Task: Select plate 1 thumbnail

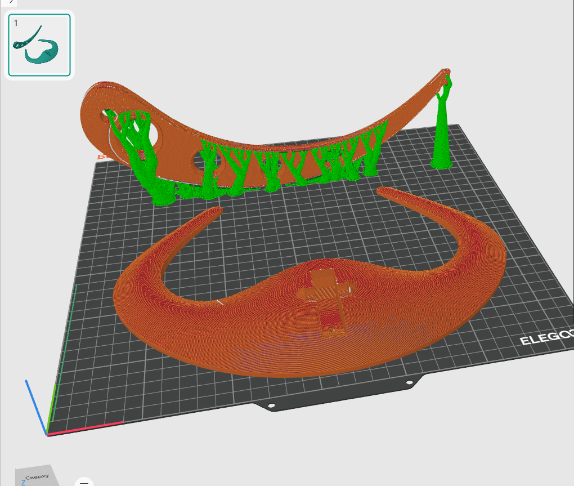Action: (39, 45)
